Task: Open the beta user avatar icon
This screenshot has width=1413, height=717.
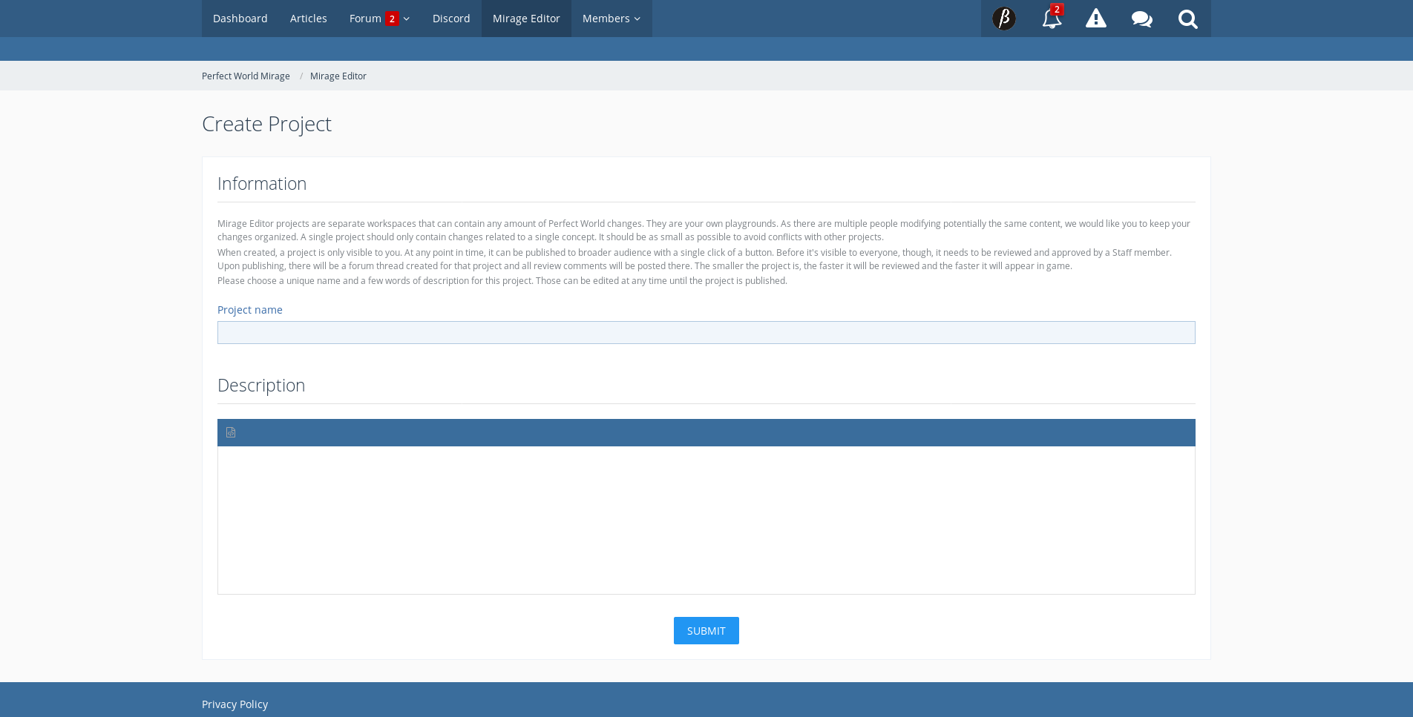Action: (1003, 19)
